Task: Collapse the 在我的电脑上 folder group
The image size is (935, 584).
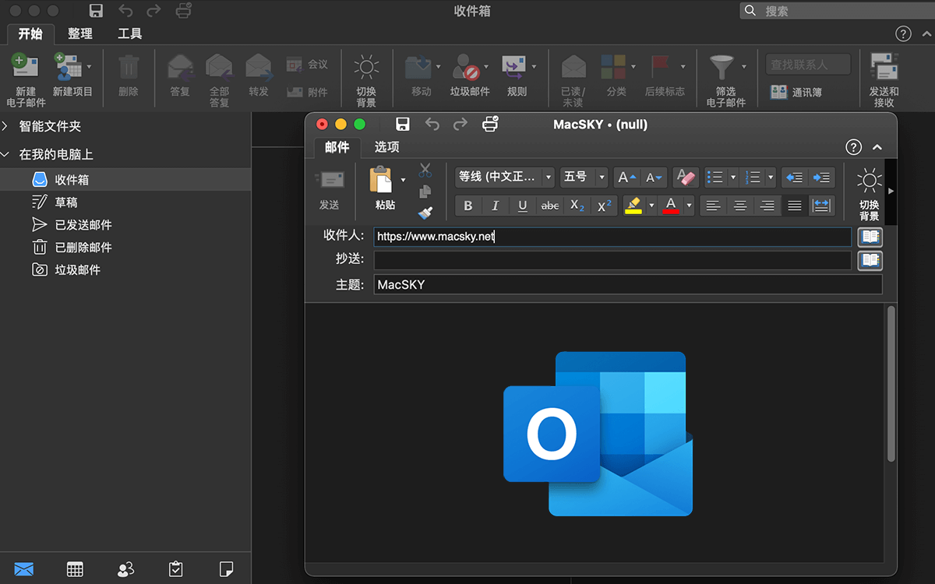Action: (x=6, y=154)
